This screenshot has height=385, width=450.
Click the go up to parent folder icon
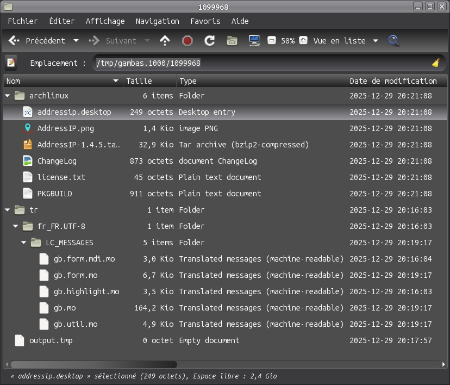165,41
